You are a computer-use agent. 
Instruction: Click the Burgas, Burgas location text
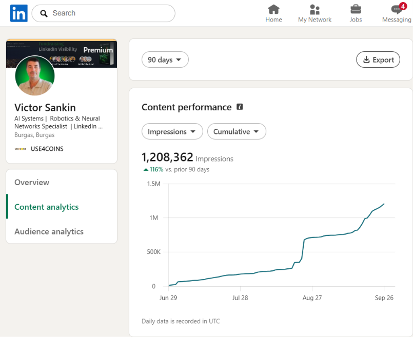pos(34,135)
